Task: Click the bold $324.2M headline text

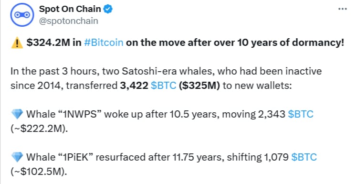Action: (x=48, y=43)
